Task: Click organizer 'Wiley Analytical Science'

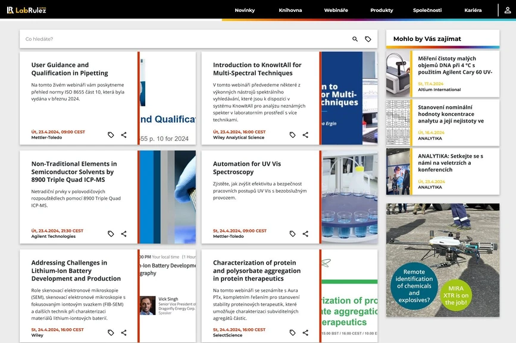Action: coord(239,138)
